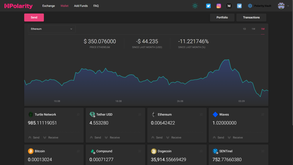Screen dimensions: 293x165
Task: Expand the Ethereum asset dropdown
Action: coord(52,29)
